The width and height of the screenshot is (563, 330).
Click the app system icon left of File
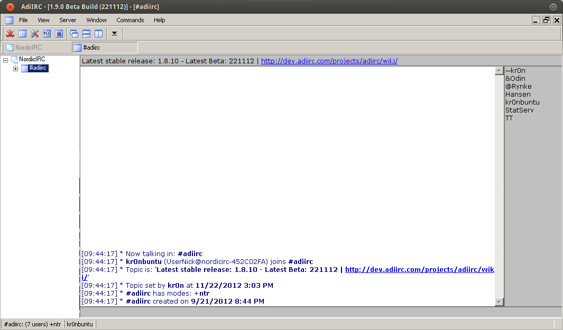point(10,21)
